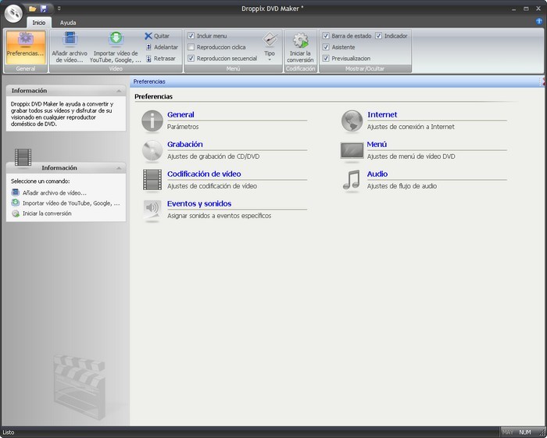547x438 pixels.
Task: Click the status bar resize grip
Action: click(x=542, y=433)
